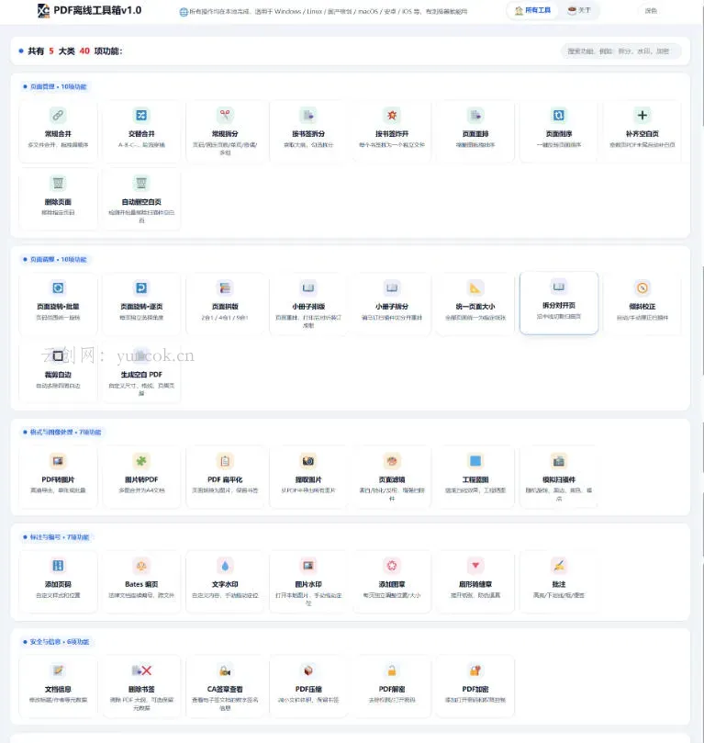Open the 图片转PDF tool card
This screenshot has width=704, height=743.
[141, 478]
